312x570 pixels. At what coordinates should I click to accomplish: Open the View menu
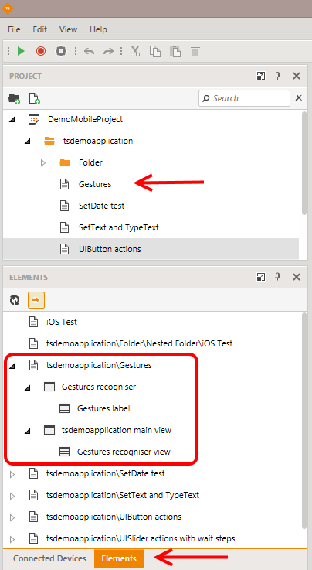pos(68,30)
